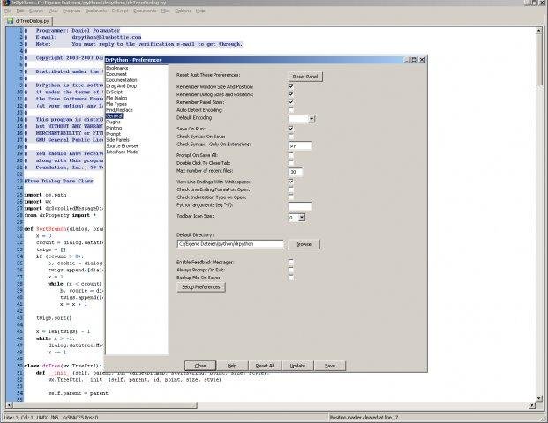The height and width of the screenshot is (423, 548).
Task: Toggle Remember Window Size And Position checkbox
Action: pyautogui.click(x=291, y=86)
